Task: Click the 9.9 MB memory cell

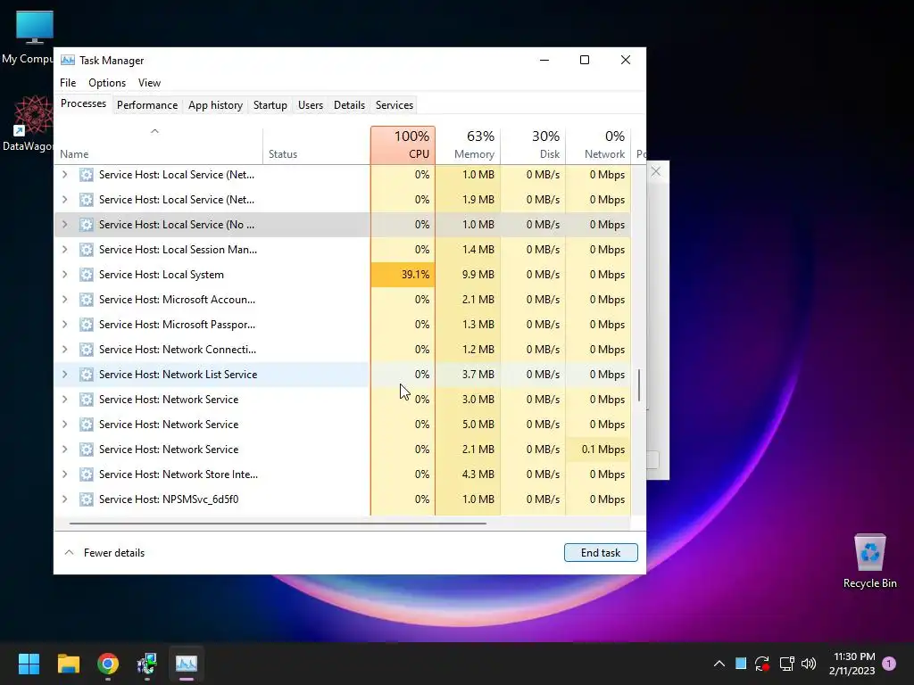Action: coord(468,275)
